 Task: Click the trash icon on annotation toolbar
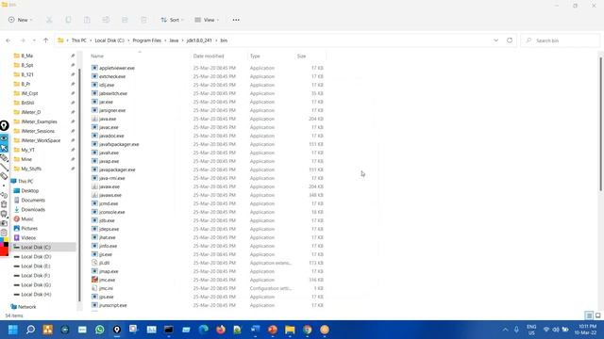[x=4, y=204]
